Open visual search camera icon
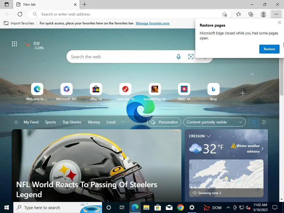Image resolution: width=284 pixels, height=213 pixels. [191, 57]
